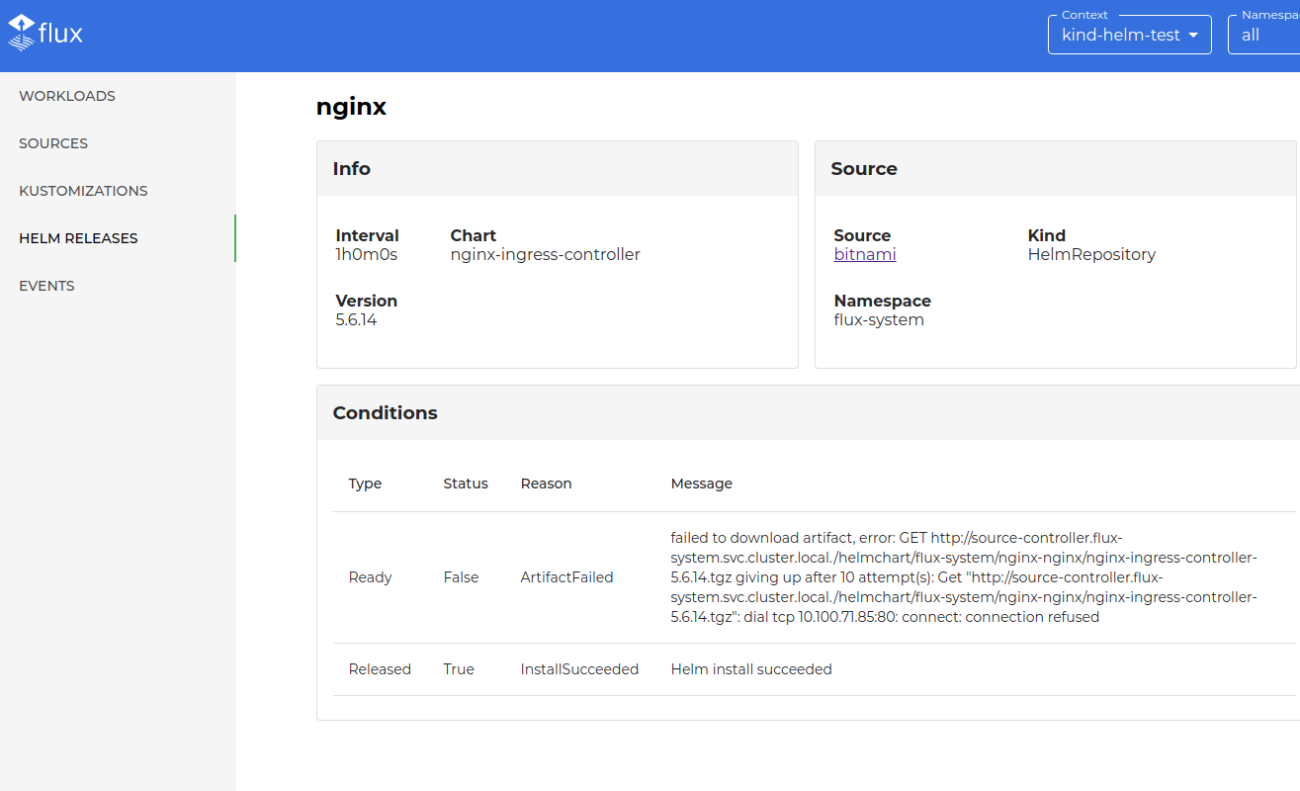1300x791 pixels.
Task: Click the Status column header
Action: pos(466,483)
